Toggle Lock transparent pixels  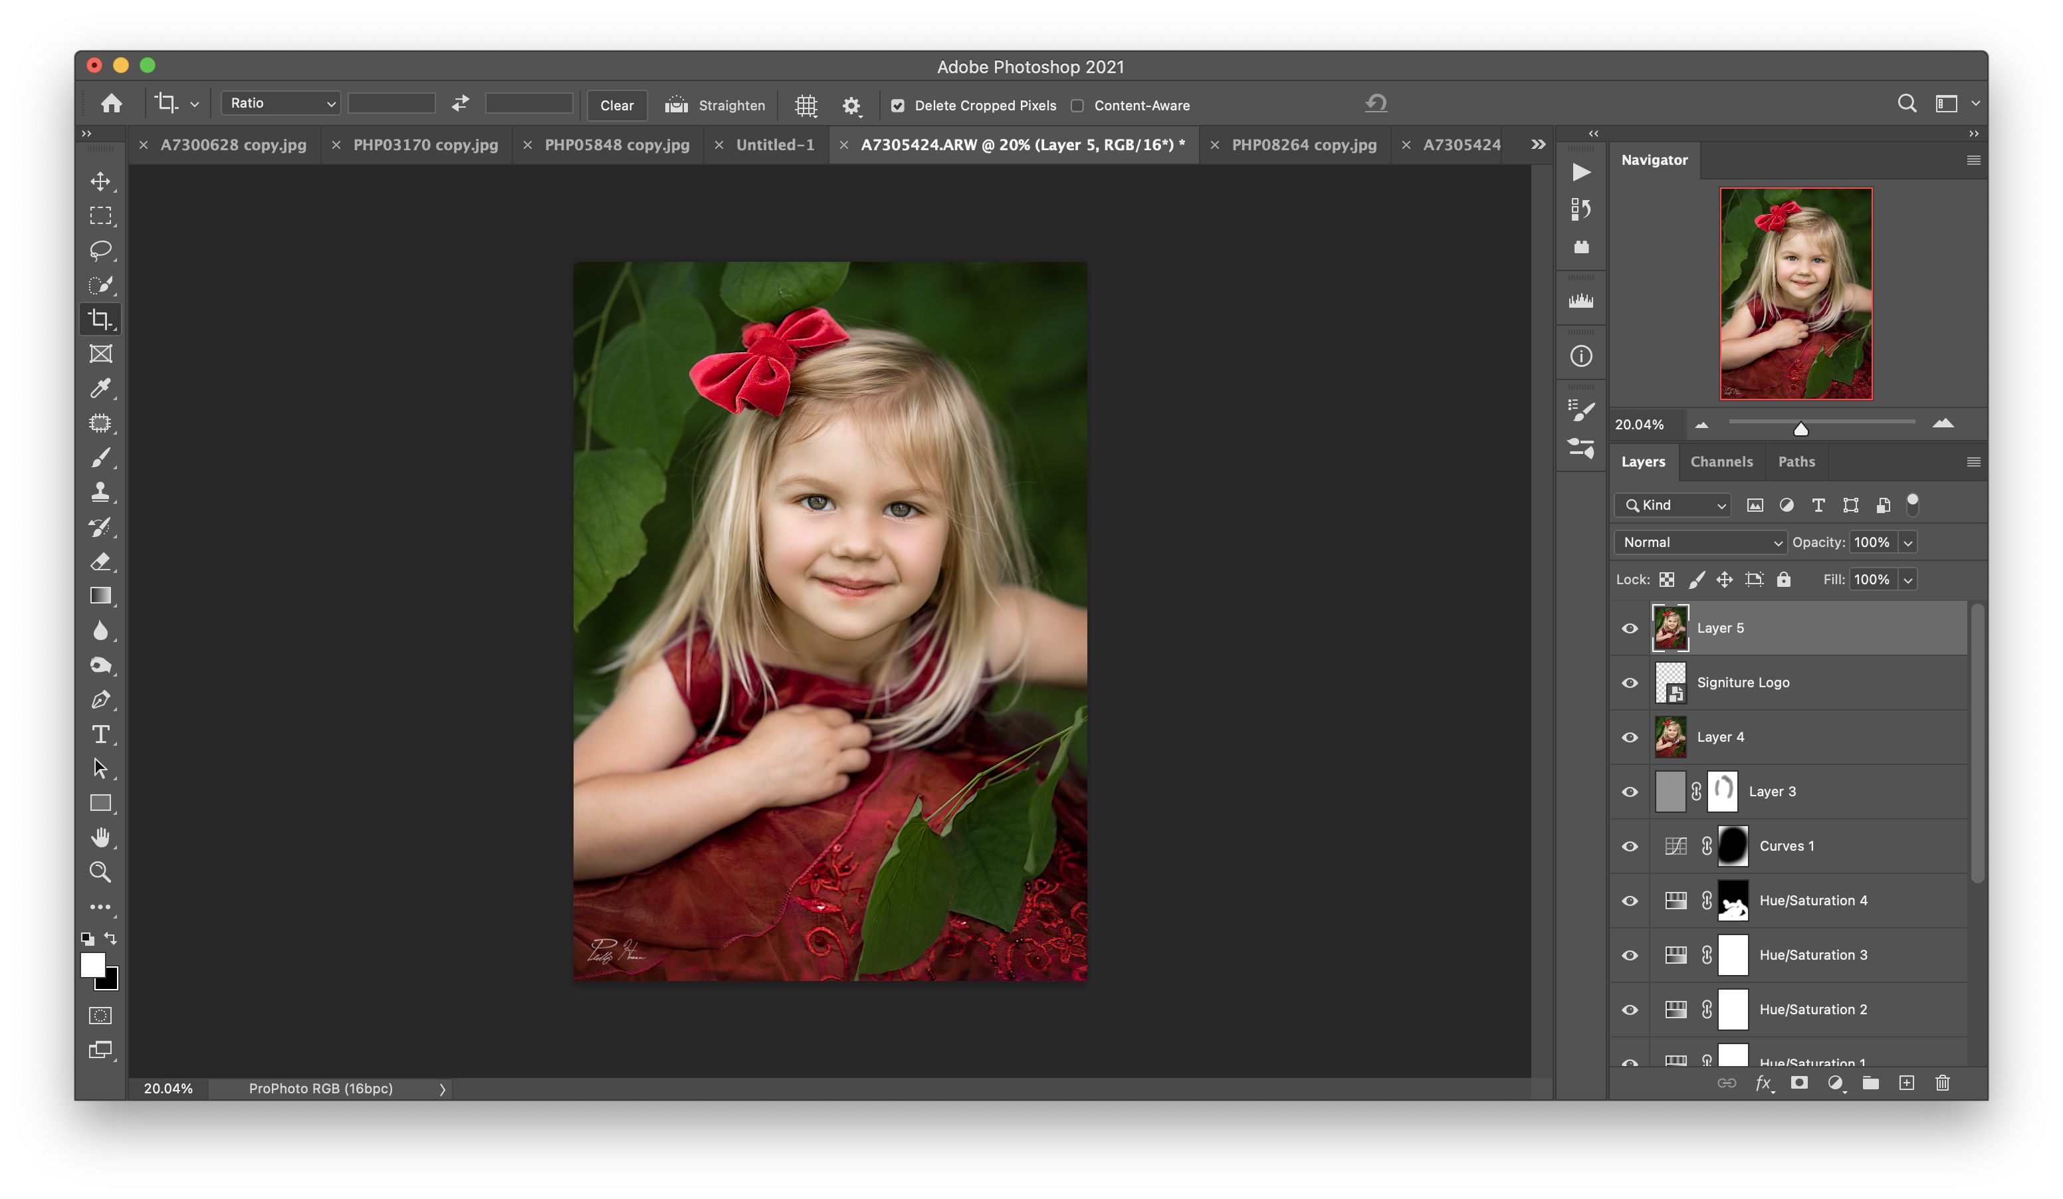(1667, 580)
